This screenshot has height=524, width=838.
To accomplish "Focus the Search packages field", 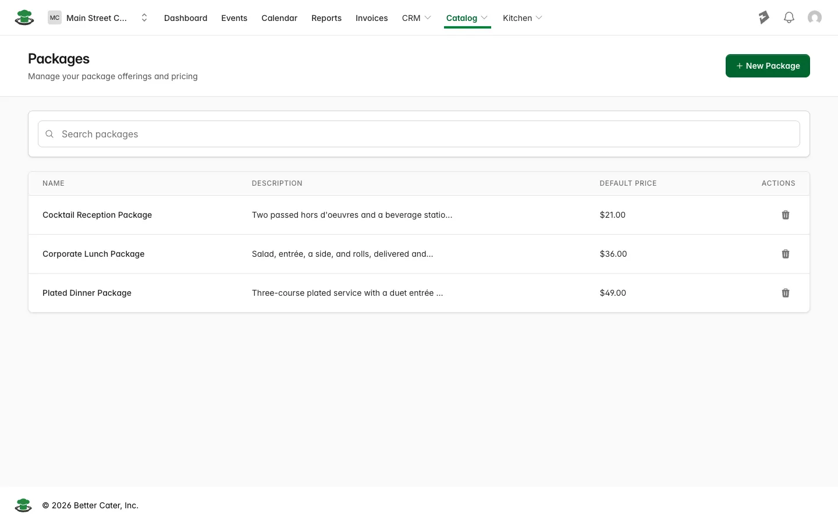I will [419, 134].
